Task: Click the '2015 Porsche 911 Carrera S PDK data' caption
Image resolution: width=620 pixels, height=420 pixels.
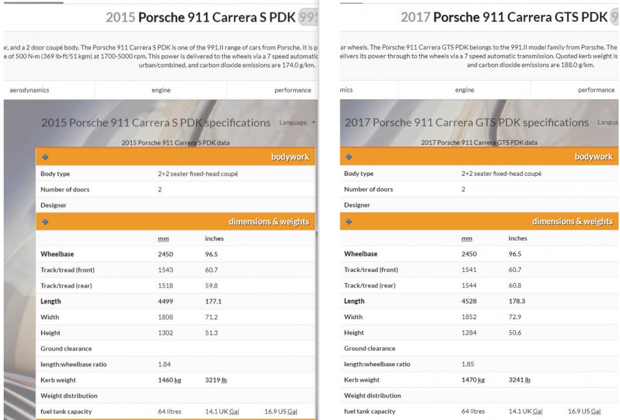Action: point(176,143)
